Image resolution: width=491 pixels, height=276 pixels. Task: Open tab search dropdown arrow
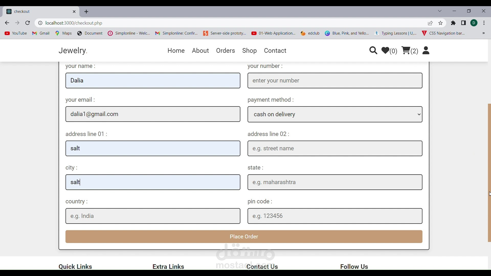440,11
